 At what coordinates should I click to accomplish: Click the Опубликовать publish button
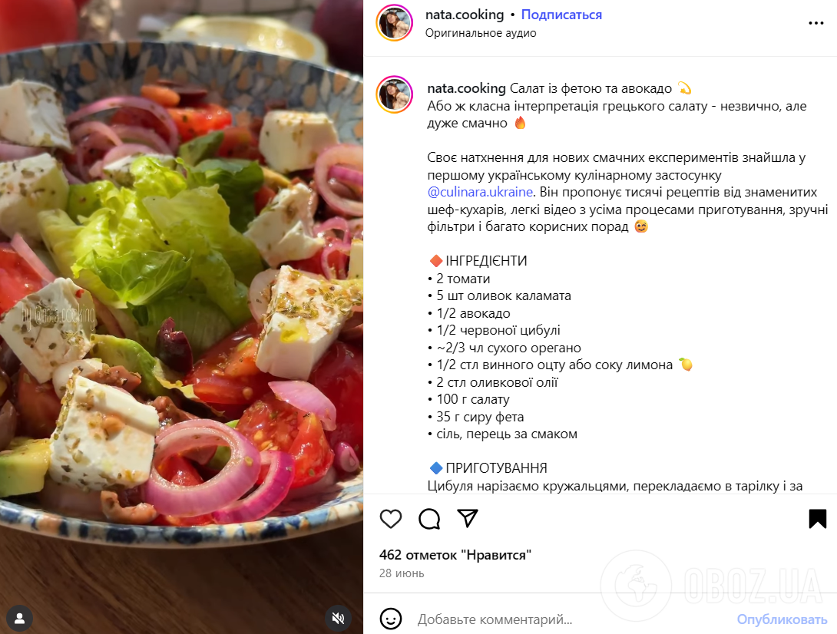pyautogui.click(x=782, y=619)
